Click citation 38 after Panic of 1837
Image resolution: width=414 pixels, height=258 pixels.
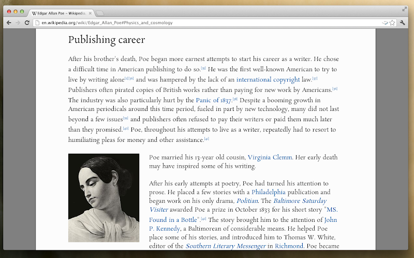coord(235,99)
